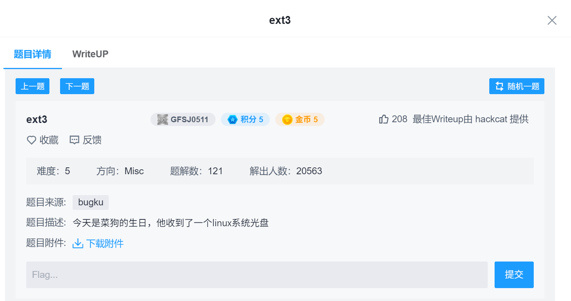Click the GFSJ0511 avatar icon
The height and width of the screenshot is (301, 571).
pyautogui.click(x=162, y=119)
